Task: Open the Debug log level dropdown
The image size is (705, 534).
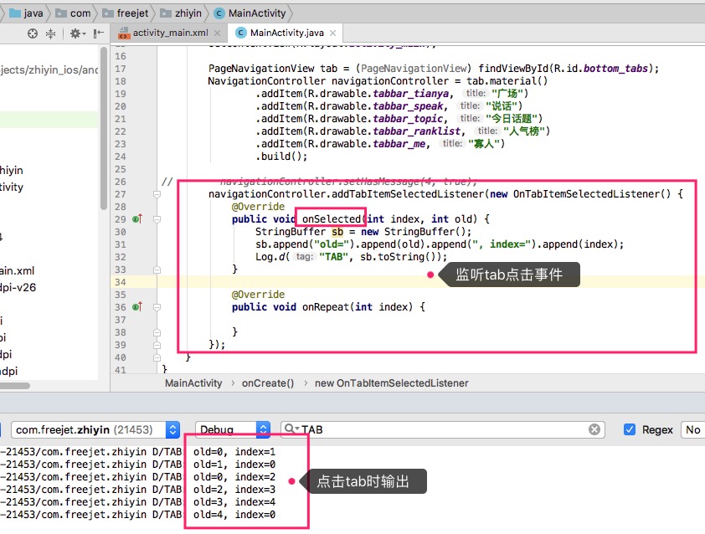Action: (x=233, y=429)
